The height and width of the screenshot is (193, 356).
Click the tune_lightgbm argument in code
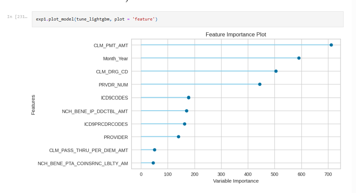[x=93, y=19]
